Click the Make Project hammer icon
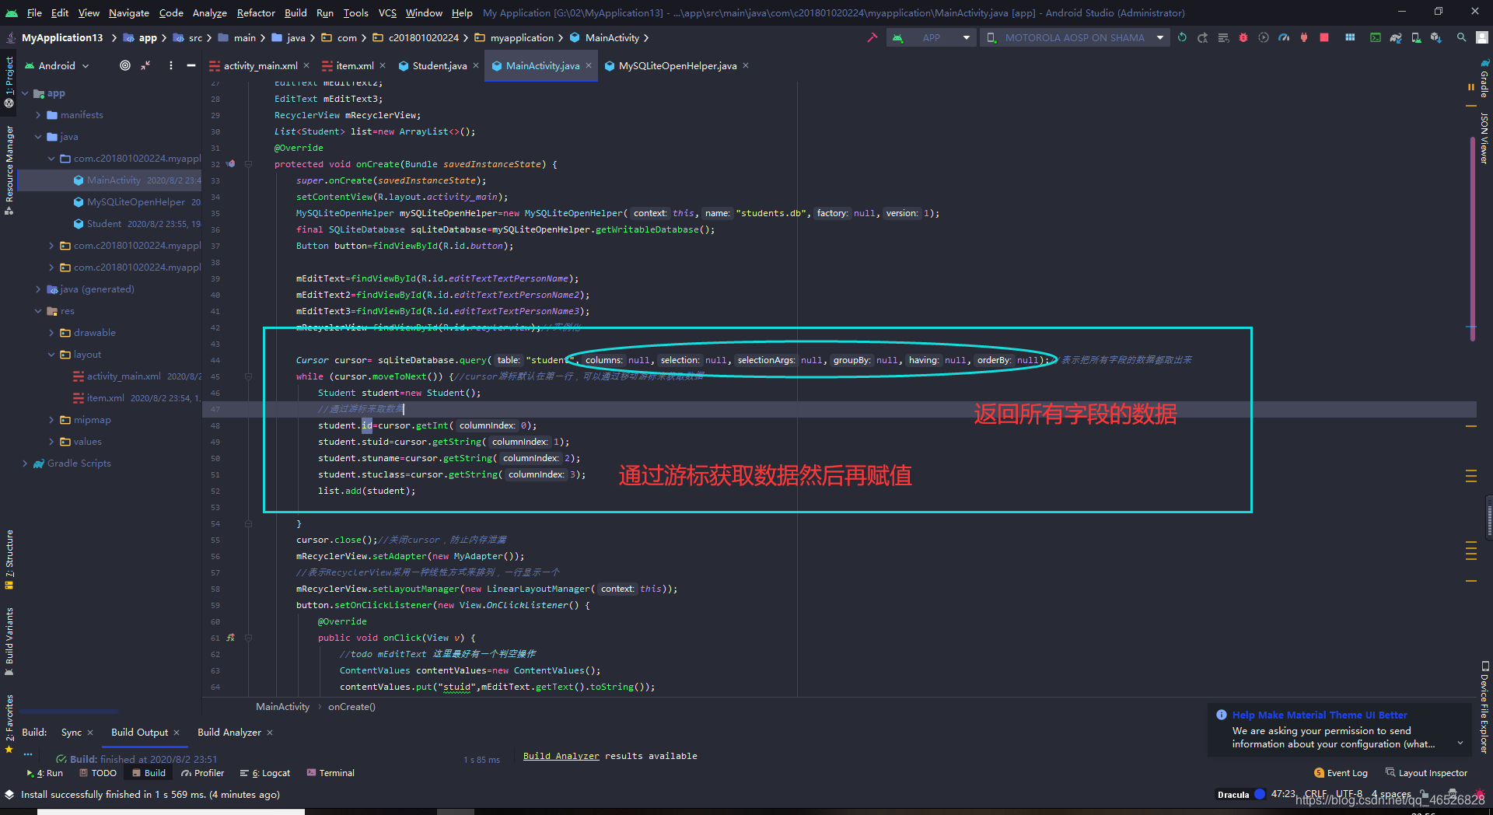Viewport: 1493px width, 815px height. click(x=872, y=37)
